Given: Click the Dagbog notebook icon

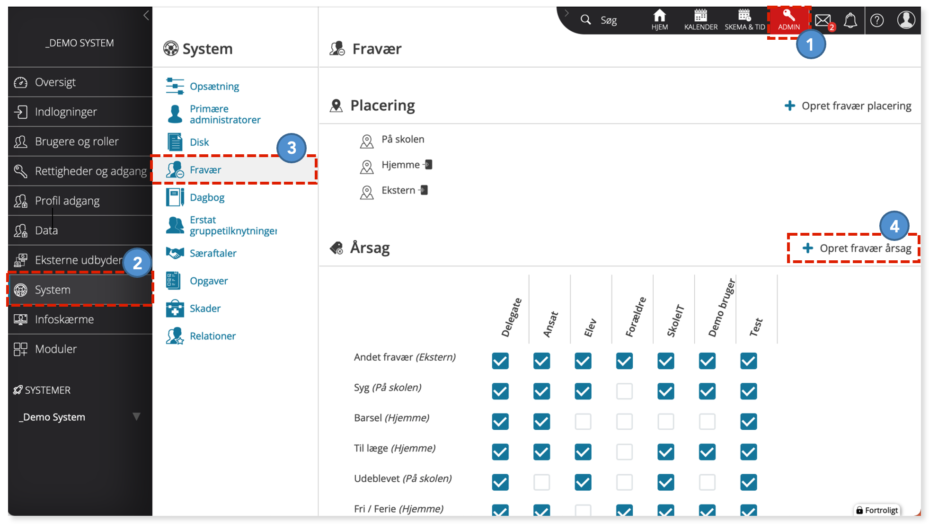Looking at the screenshot, I should (x=175, y=197).
